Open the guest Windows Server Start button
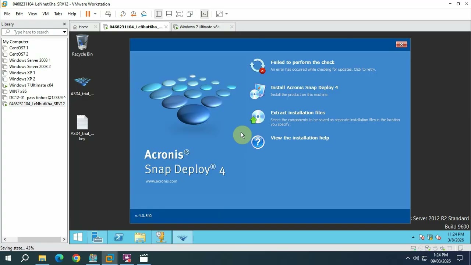 pyautogui.click(x=78, y=237)
